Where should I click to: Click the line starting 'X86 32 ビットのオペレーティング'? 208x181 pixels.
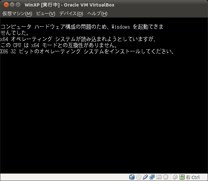(87, 51)
